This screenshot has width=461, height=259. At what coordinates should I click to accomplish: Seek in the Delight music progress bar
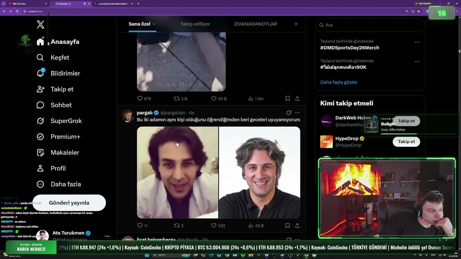point(418,134)
